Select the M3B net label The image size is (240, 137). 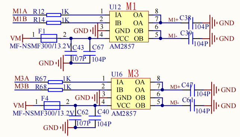tap(22, 86)
